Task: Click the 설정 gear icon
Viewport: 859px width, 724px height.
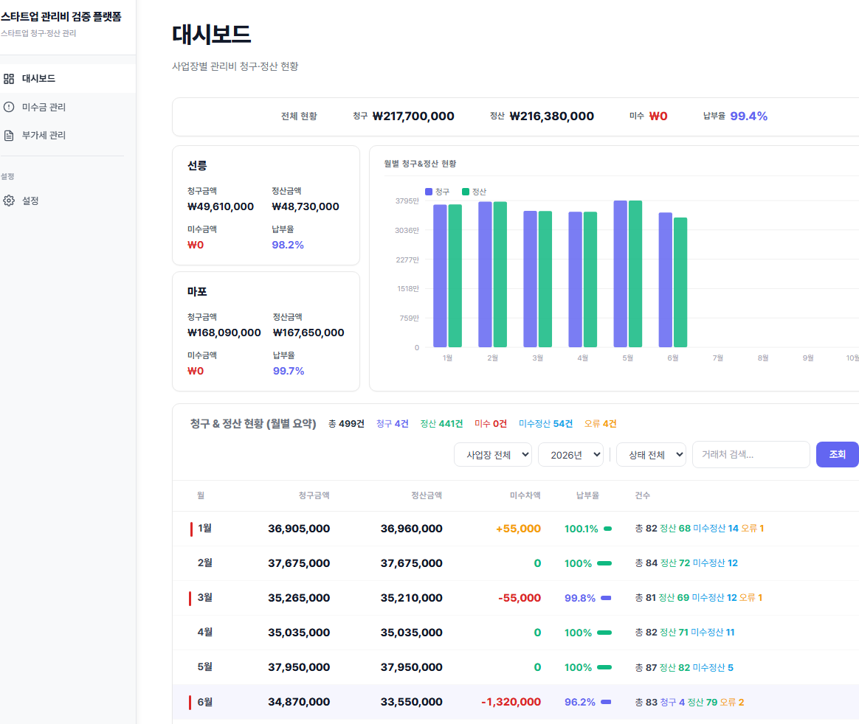Action: 9,201
